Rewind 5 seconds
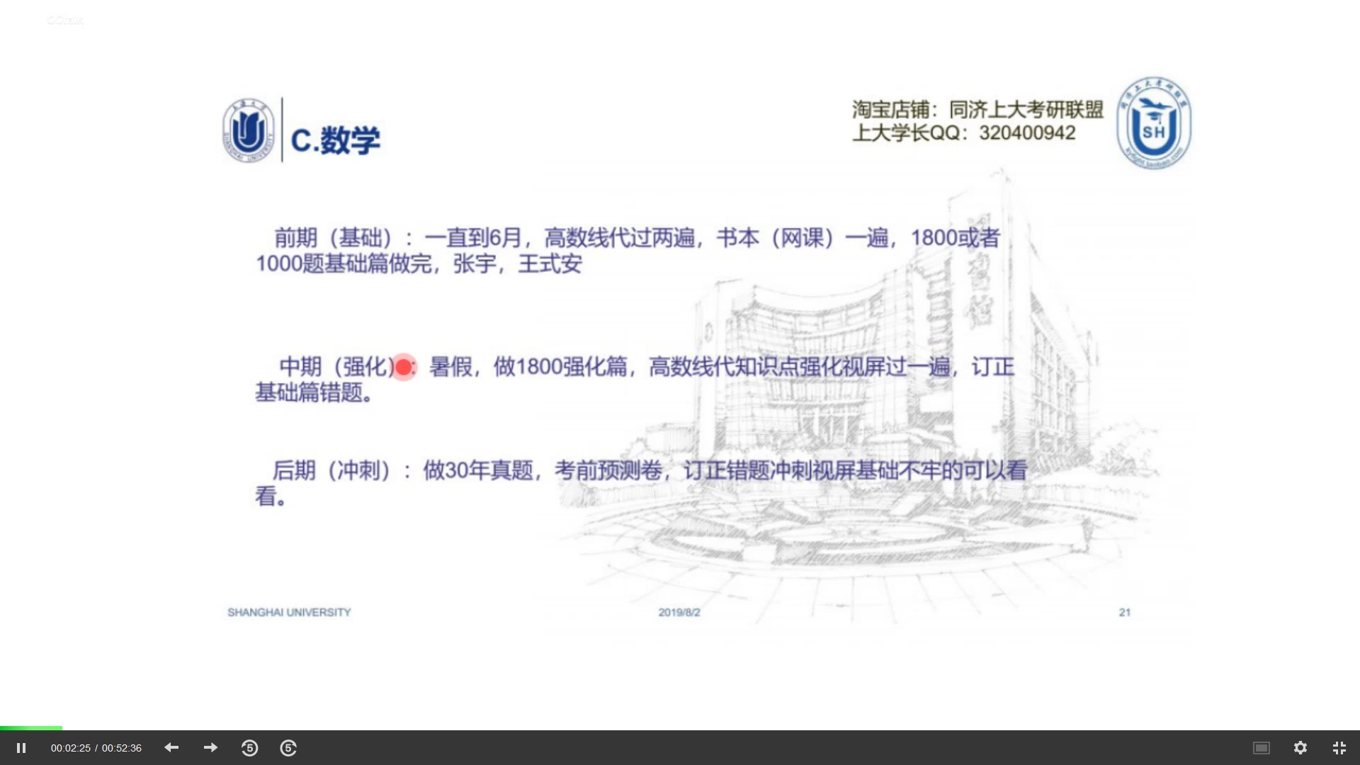Viewport: 1360px width, 765px height. (x=249, y=748)
